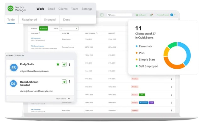Click the blue Personal tax tag
The image size is (202, 122).
click(x=143, y=103)
